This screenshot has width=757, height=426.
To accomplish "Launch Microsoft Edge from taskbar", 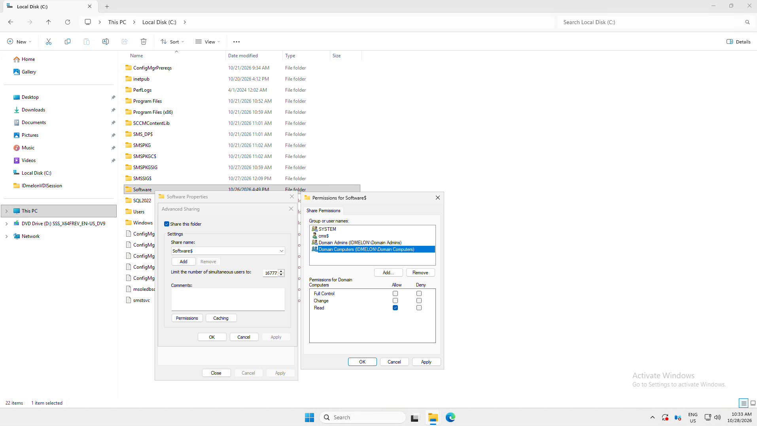I will [450, 417].
